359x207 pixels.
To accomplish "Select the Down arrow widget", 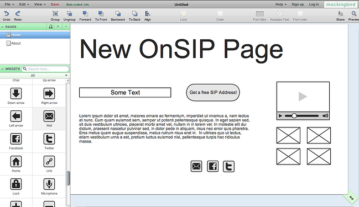I will click(x=16, y=93).
